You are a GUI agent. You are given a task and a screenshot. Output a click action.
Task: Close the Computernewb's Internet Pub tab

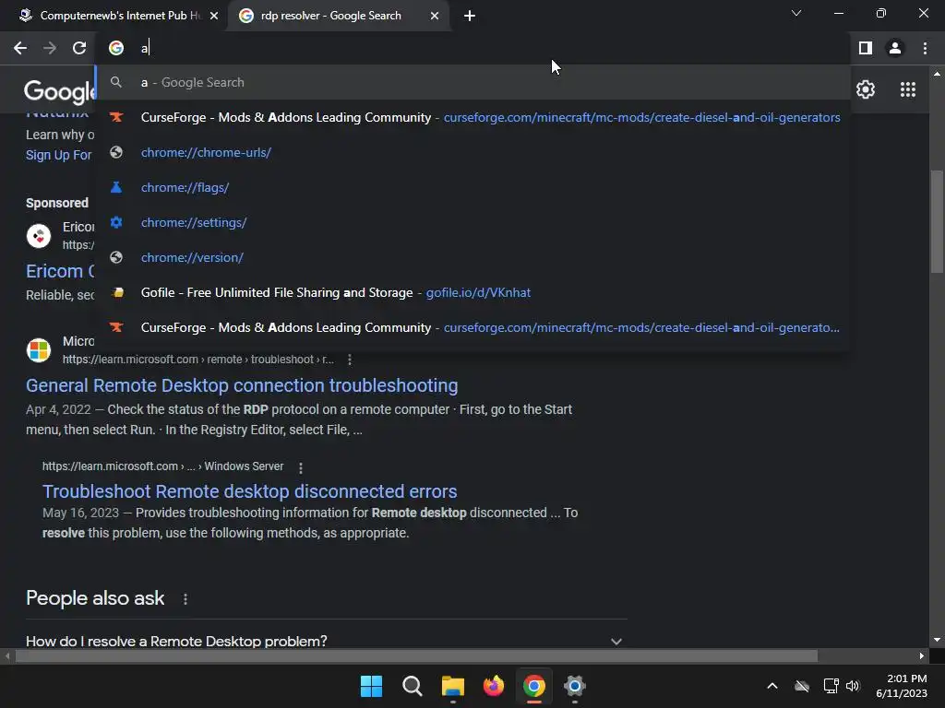[214, 16]
